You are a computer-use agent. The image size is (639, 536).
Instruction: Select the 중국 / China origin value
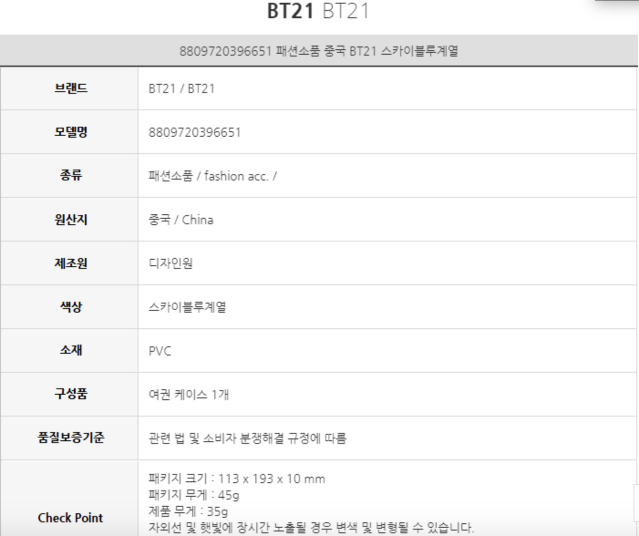click(181, 220)
